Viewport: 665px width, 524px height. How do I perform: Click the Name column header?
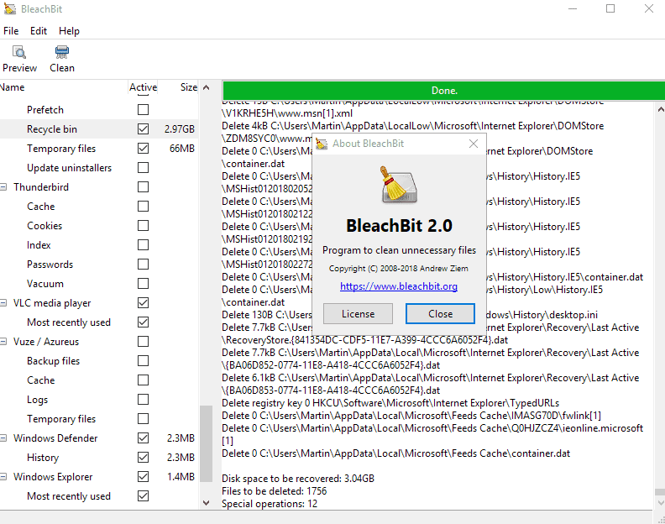point(64,87)
